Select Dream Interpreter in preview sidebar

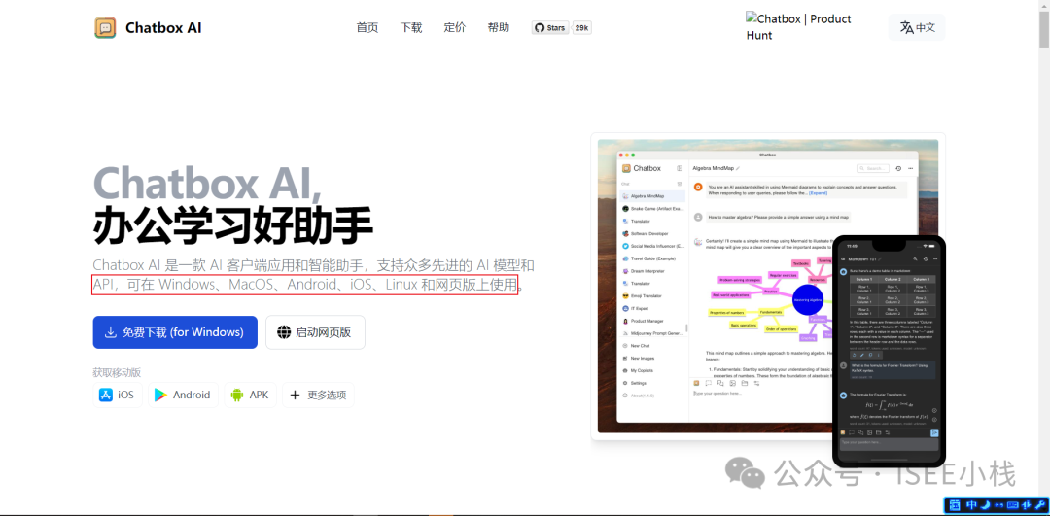pos(653,271)
